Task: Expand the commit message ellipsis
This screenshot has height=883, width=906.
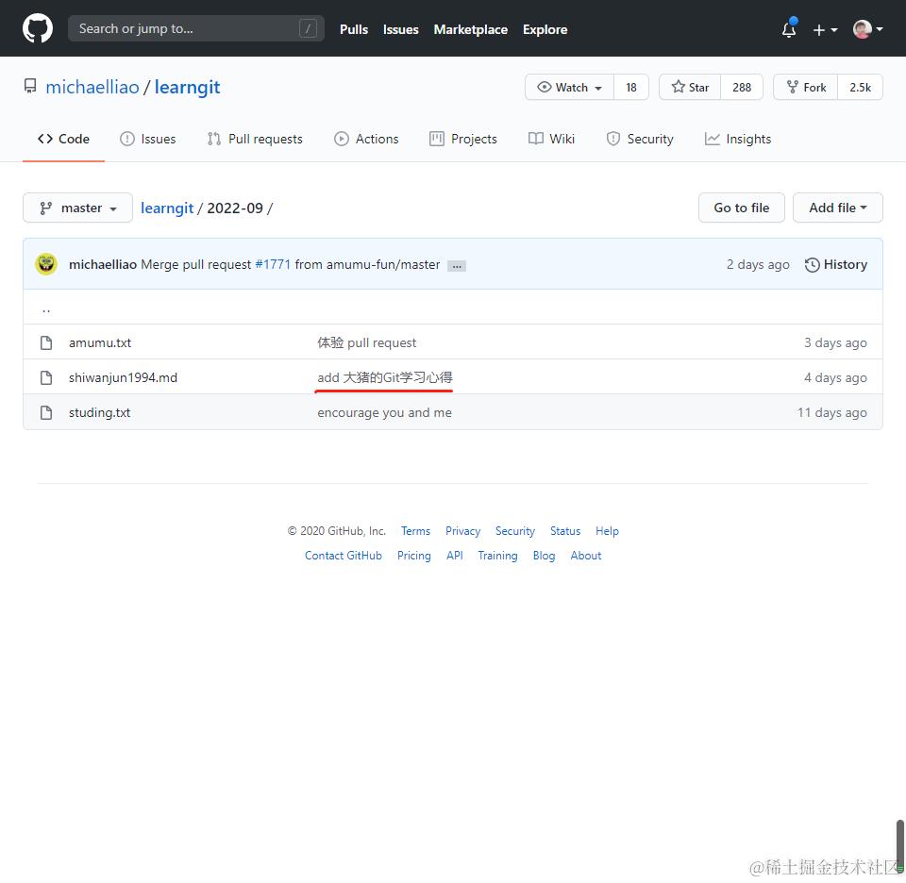Action: pos(457,266)
